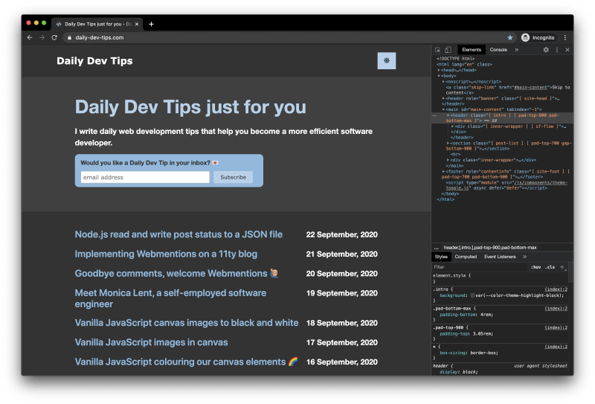Image resolution: width=595 pixels, height=404 pixels.
Task: Select the Event Listeners tab
Action: [x=500, y=257]
